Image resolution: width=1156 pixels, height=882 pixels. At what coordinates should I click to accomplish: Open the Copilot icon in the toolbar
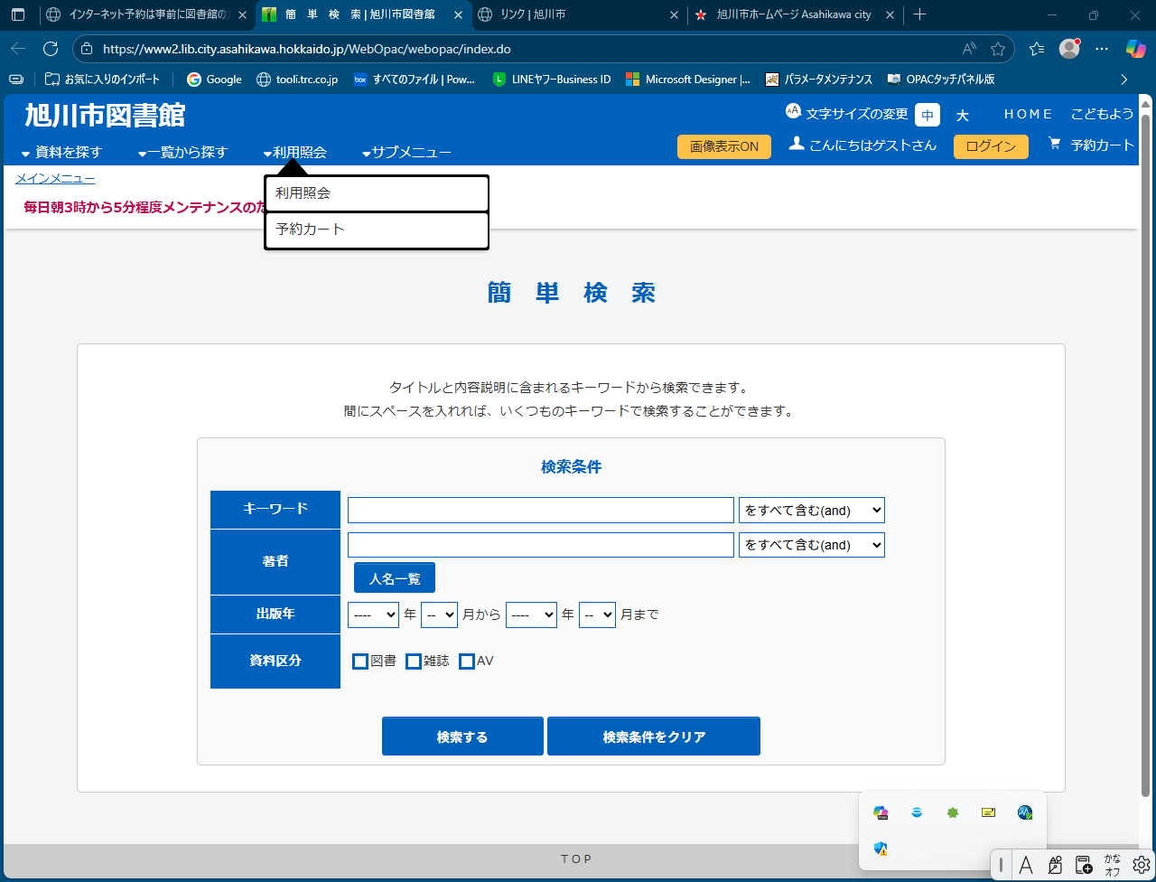click(1135, 49)
